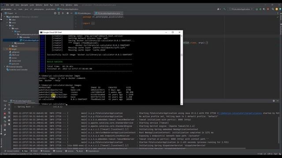Image resolution: width=282 pixels, height=158 pixels.
Task: Open the Terminal tool window
Action: click(x=58, y=151)
